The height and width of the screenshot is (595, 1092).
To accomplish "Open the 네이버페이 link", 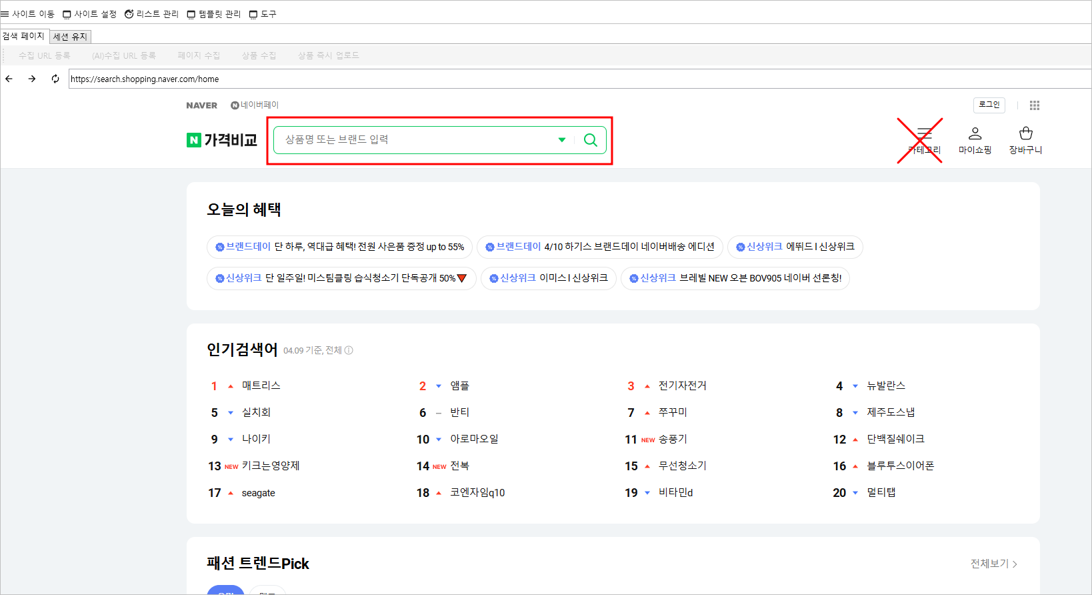I will point(255,105).
